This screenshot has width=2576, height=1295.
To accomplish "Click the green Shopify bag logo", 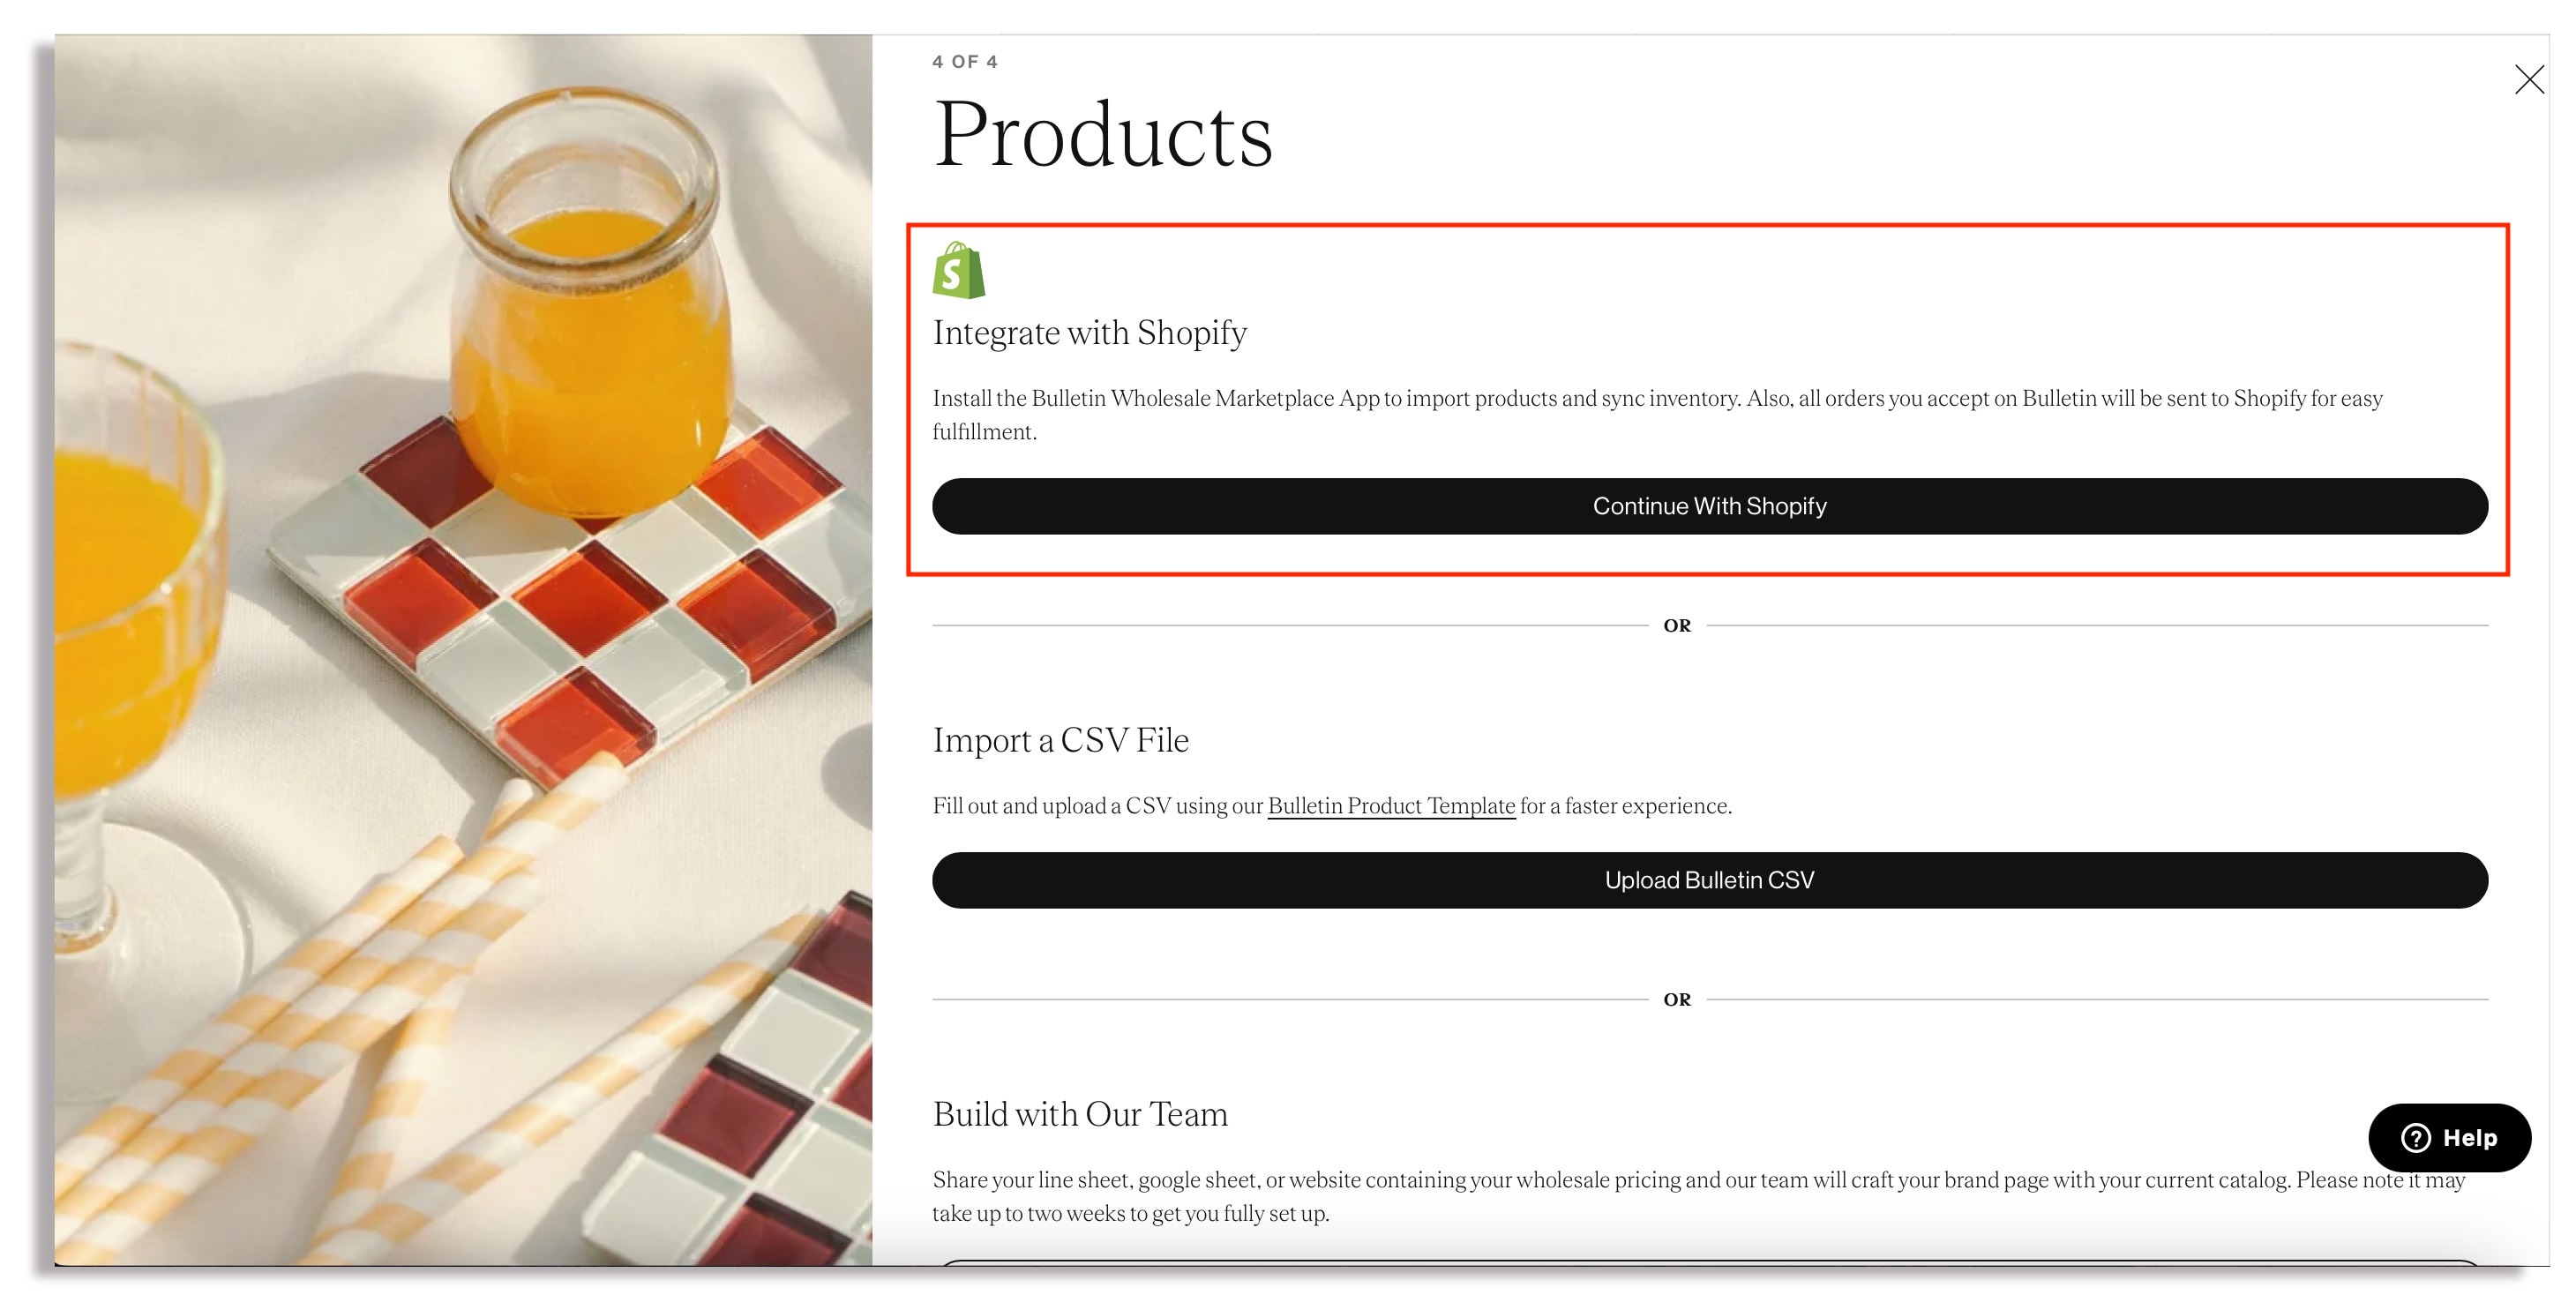I will click(x=958, y=270).
